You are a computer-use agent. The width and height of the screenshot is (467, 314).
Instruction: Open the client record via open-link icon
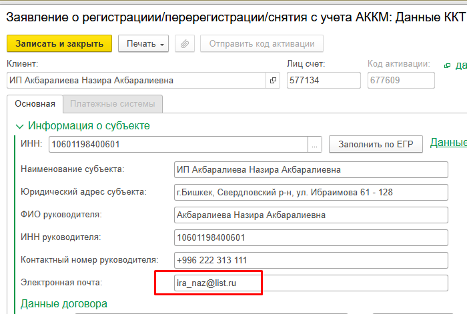click(273, 81)
